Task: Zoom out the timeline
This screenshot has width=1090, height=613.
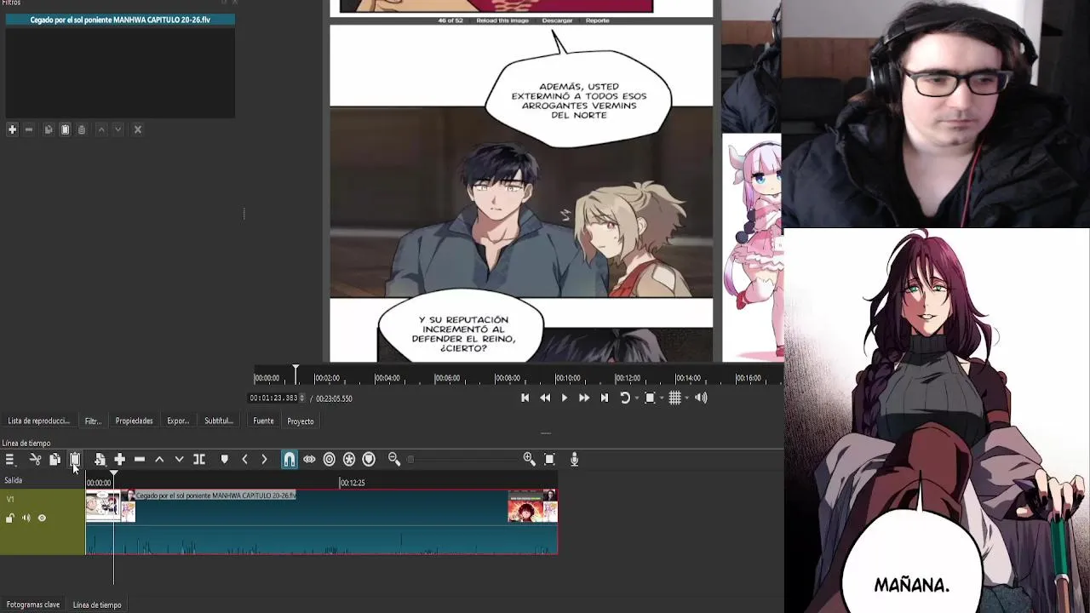Action: [394, 459]
